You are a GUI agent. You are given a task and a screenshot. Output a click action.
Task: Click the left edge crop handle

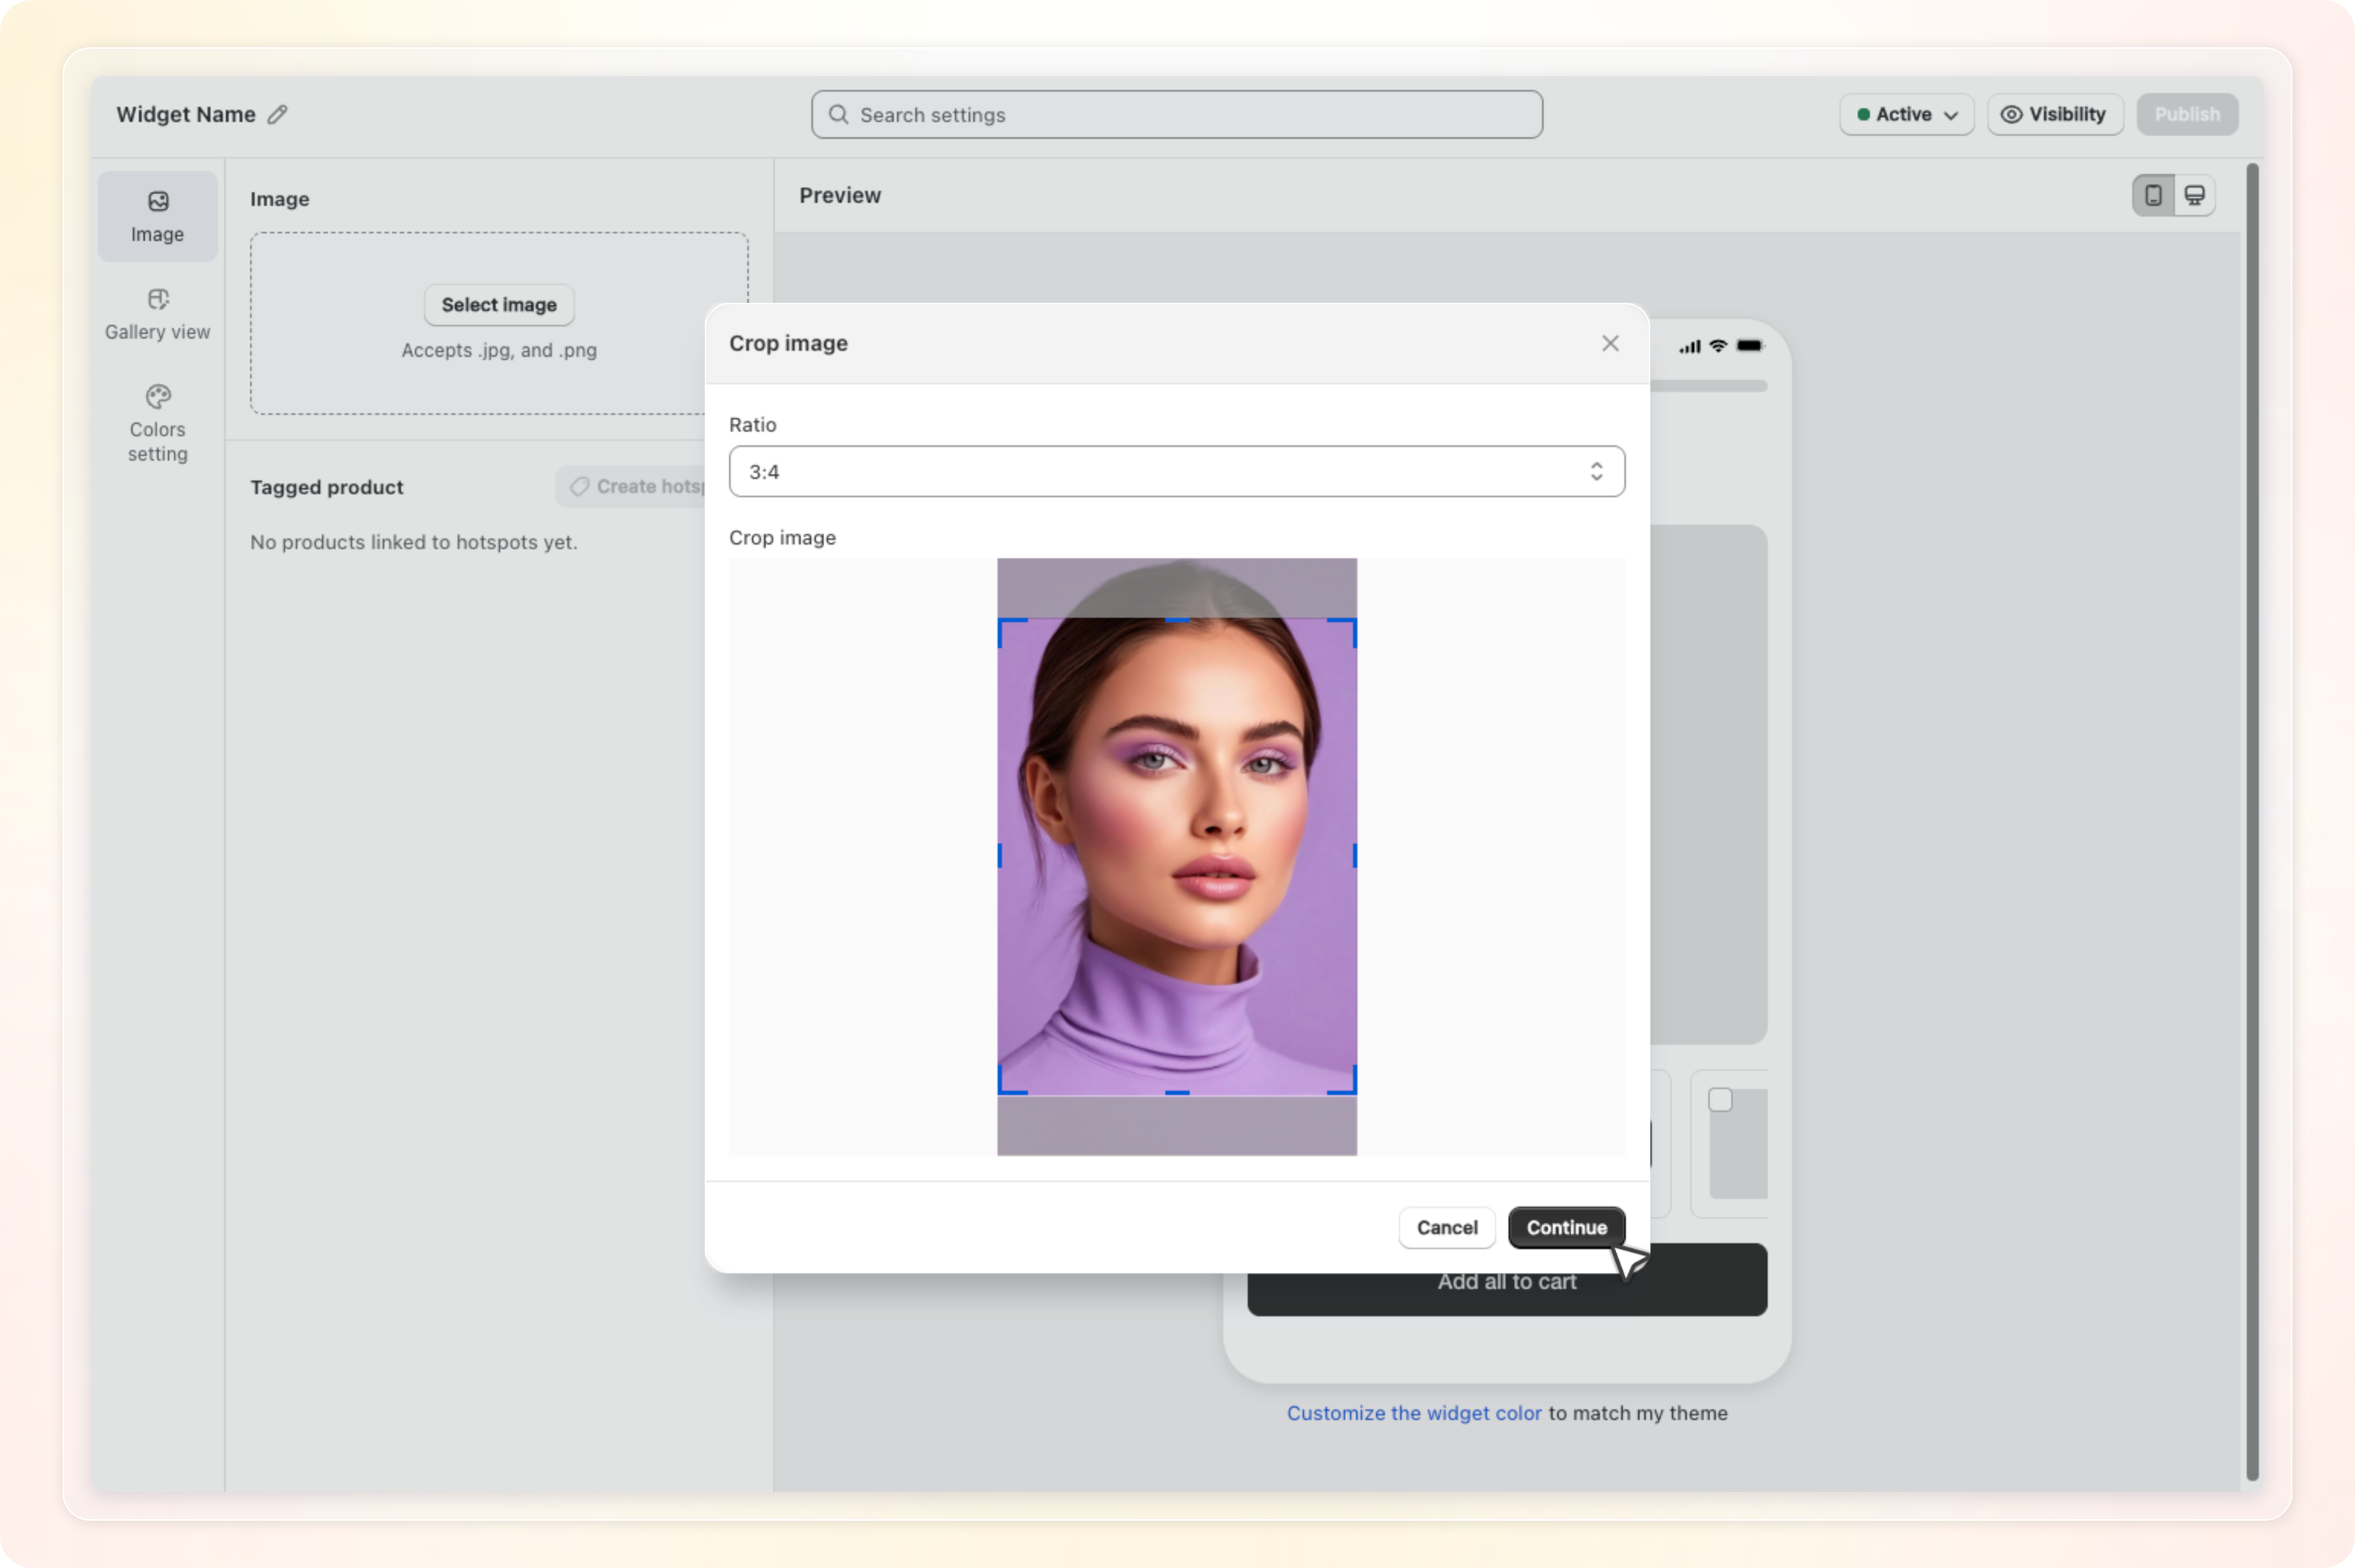point(1000,855)
